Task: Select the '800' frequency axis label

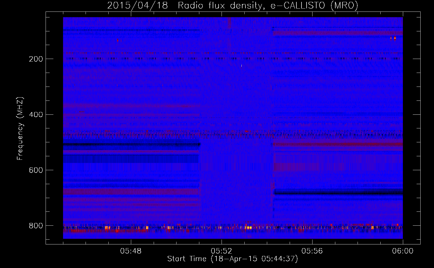Action: pyautogui.click(x=36, y=226)
